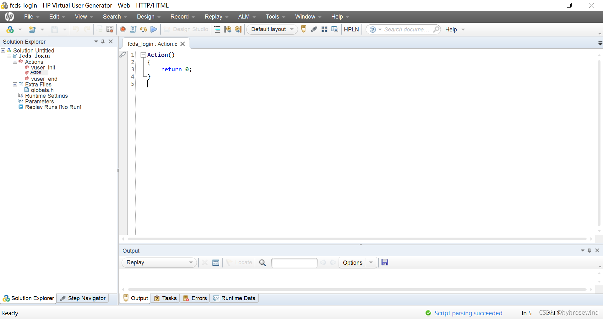Click the add script toolbar icon
The height and width of the screenshot is (319, 603).
coord(10,29)
